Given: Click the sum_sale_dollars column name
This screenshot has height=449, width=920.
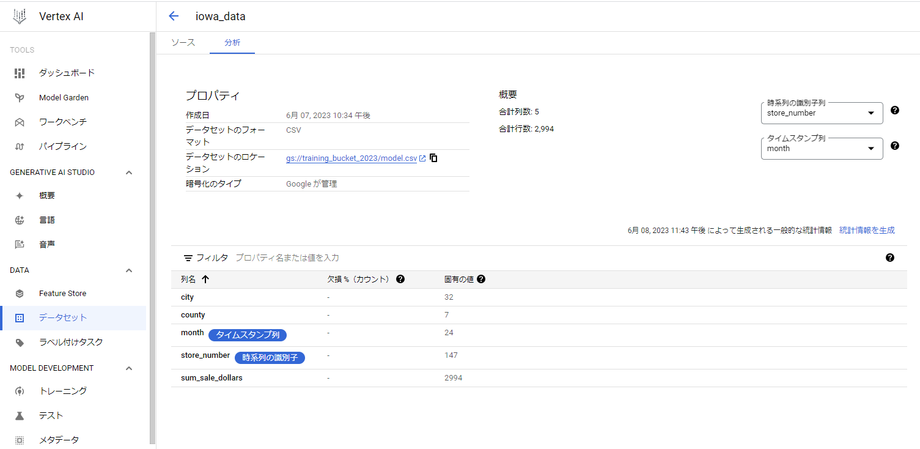Looking at the screenshot, I should [x=212, y=378].
